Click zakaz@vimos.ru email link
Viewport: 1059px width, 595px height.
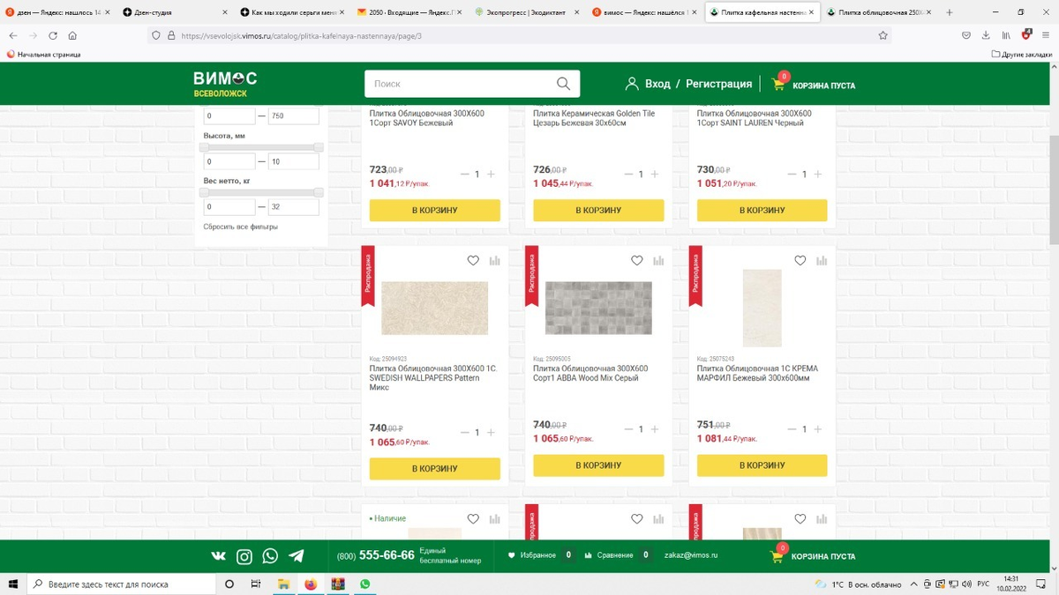coord(690,555)
